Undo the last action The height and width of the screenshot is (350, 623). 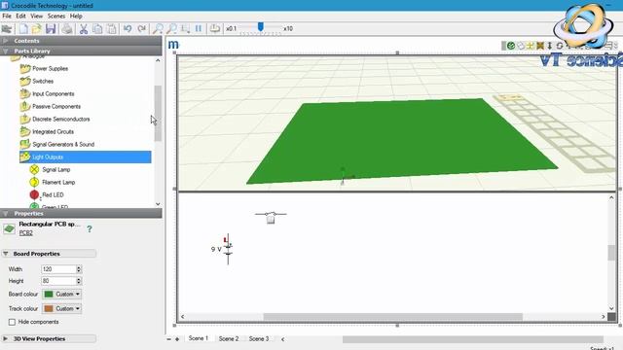click(x=128, y=28)
